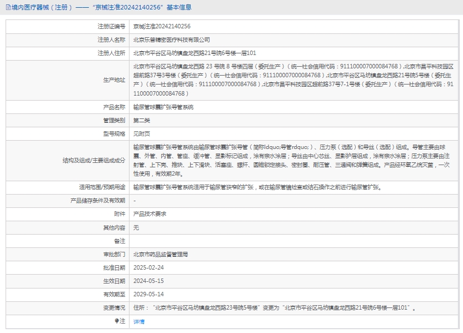This screenshot has height=333, width=463.
Task: Click the document icon before 境内医疗器械 heading
Action: [5, 7]
